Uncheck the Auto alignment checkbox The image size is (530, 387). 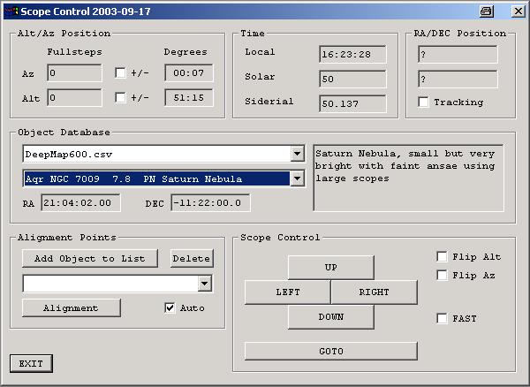pyautogui.click(x=170, y=308)
